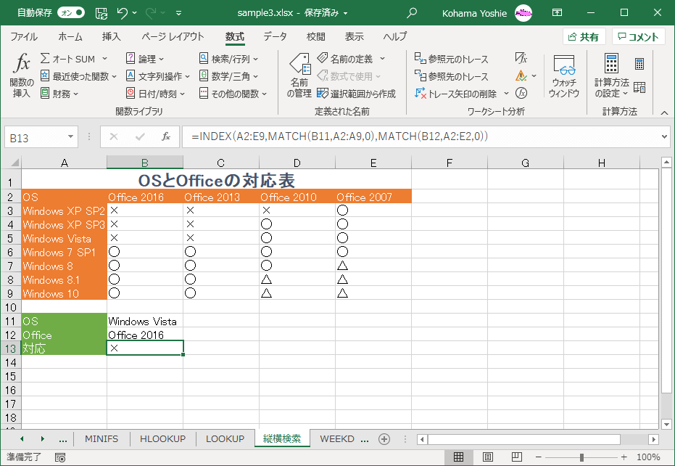Image resolution: width=675 pixels, height=466 pixels.
Task: Select the HLOOKUP sheet tab
Action: point(162,438)
